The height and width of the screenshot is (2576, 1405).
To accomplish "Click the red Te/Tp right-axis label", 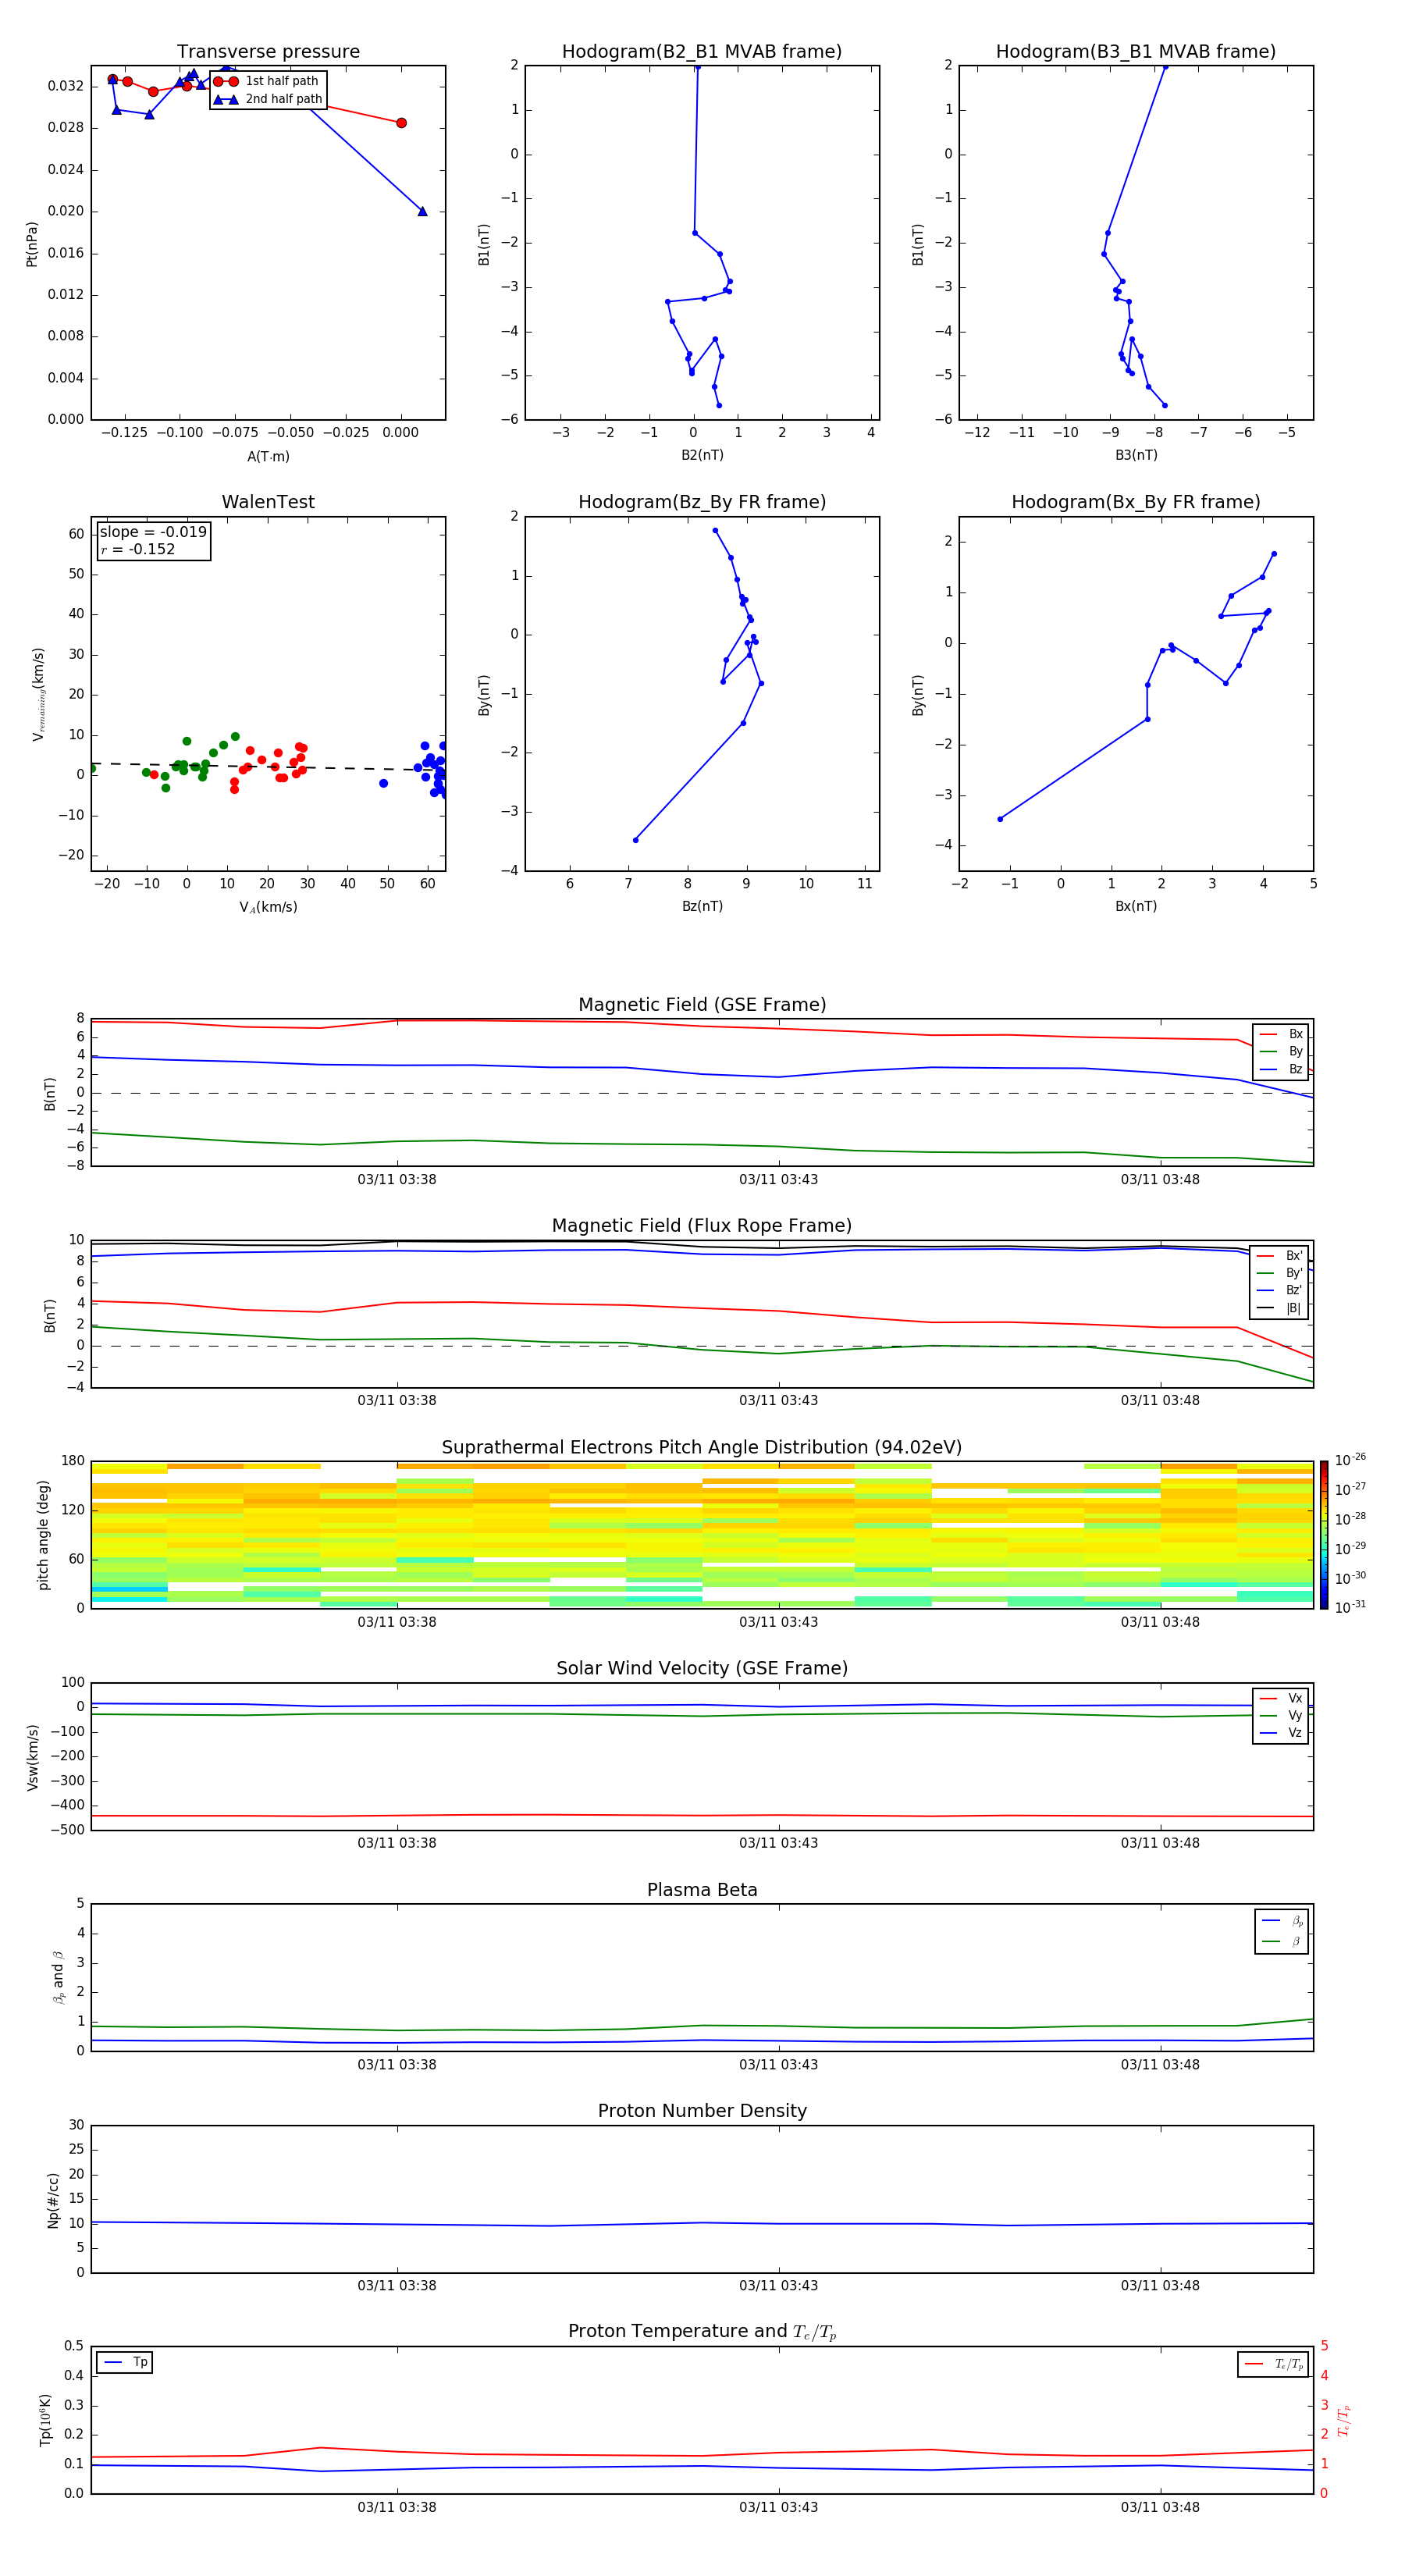I will 1345,2420.
